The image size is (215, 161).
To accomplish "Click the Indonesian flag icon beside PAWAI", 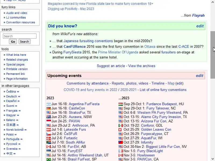I will click(x=49, y=121).
